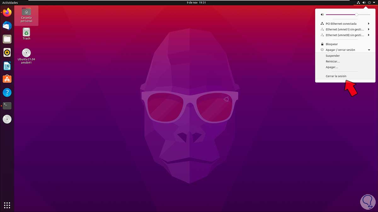Open Ubuntu Software store from dock
378x212 pixels.
pos(7,79)
